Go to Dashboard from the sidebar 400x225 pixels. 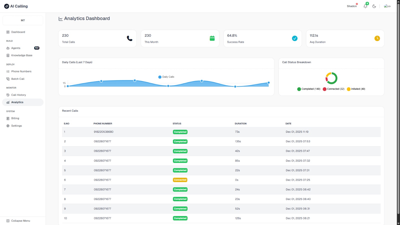18,32
